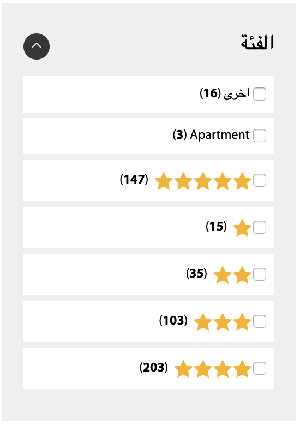Check the two-star (35) checkbox
The width and height of the screenshot is (300, 424).
tap(260, 274)
